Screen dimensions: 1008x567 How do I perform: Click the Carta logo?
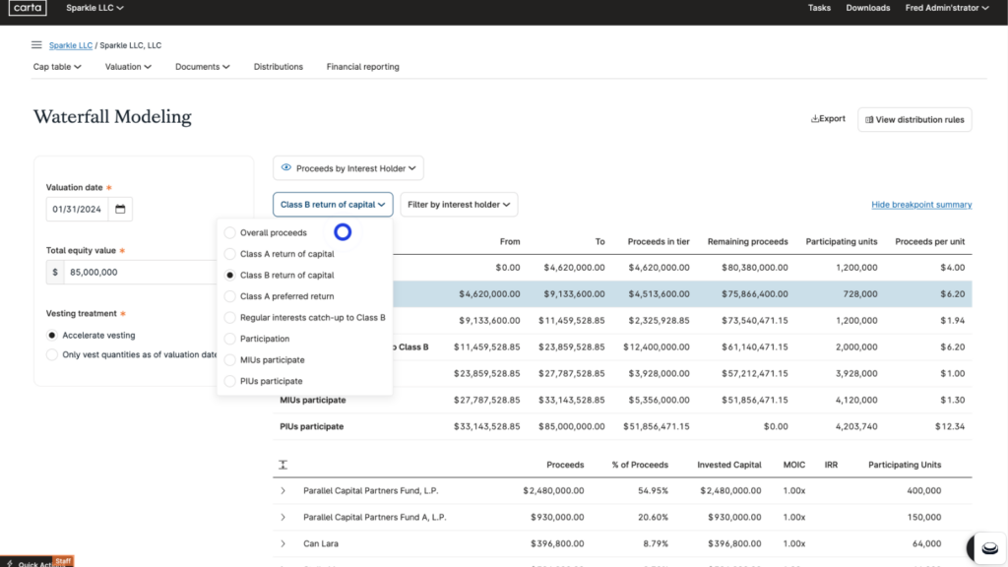pos(27,9)
